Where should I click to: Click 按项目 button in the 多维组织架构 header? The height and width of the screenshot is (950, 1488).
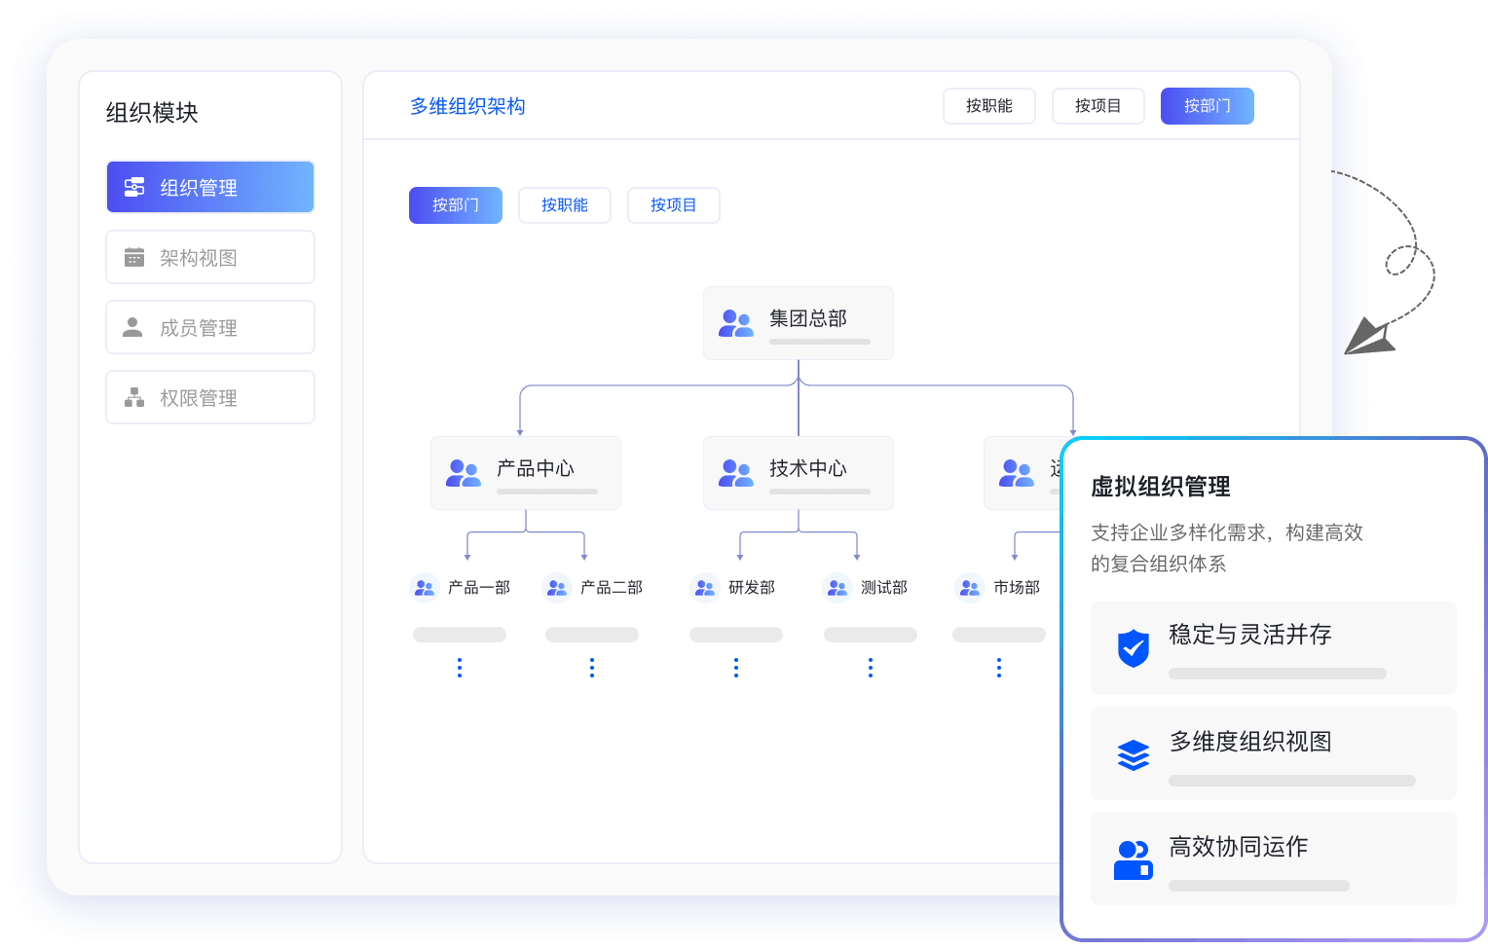[x=1098, y=106]
